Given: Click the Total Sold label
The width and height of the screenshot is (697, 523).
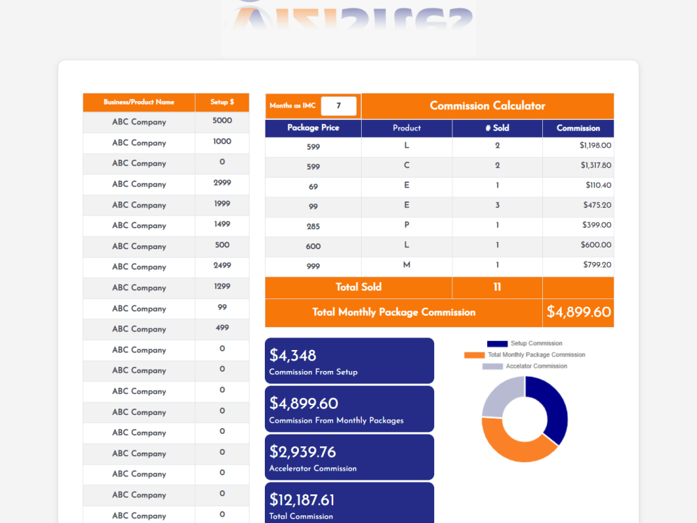Looking at the screenshot, I should (358, 287).
